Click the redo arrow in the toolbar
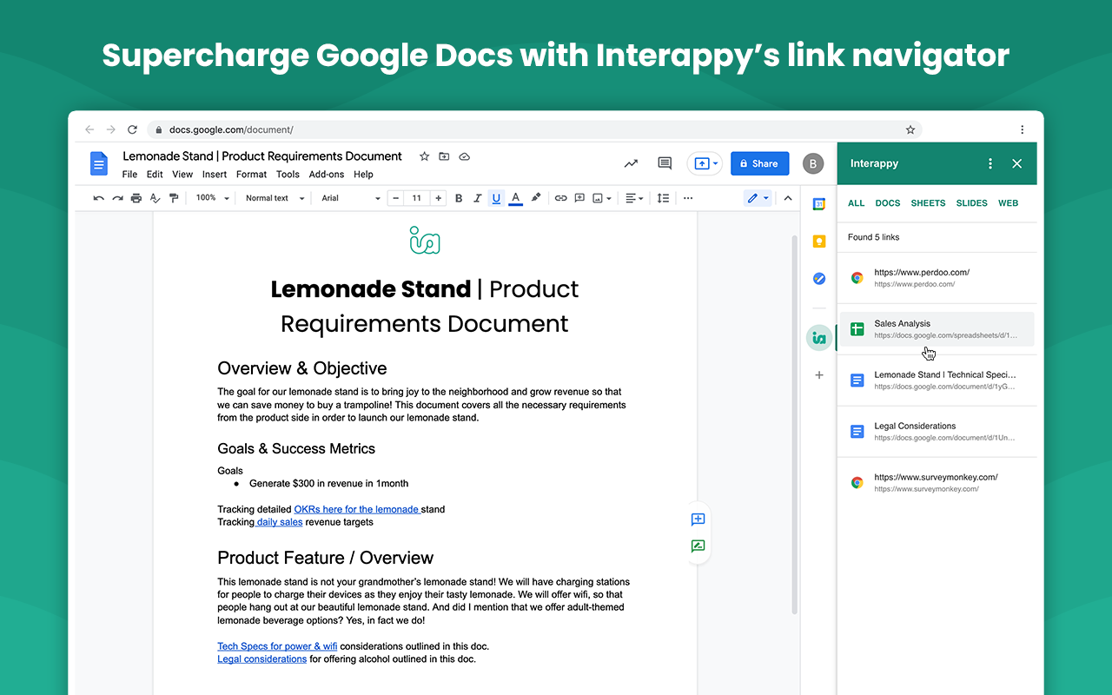Image resolution: width=1112 pixels, height=695 pixels. 117,198
